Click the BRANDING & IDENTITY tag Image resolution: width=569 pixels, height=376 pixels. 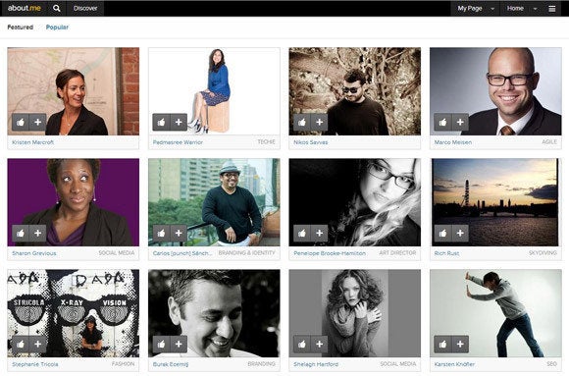click(x=247, y=253)
